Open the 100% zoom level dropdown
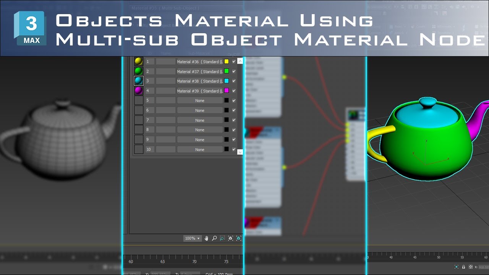 coord(192,238)
